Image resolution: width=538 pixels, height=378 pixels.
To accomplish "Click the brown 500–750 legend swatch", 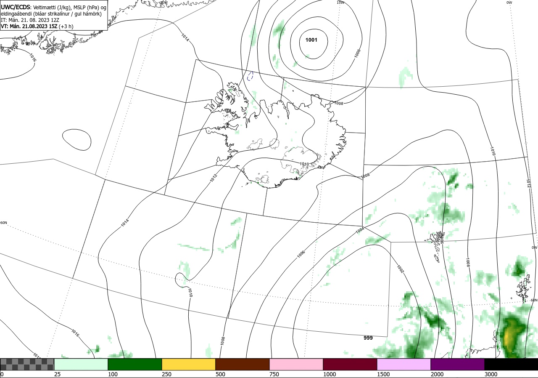I will click(x=243, y=364).
